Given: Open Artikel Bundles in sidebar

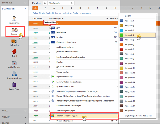Looking at the screenshot, I should [14, 63].
